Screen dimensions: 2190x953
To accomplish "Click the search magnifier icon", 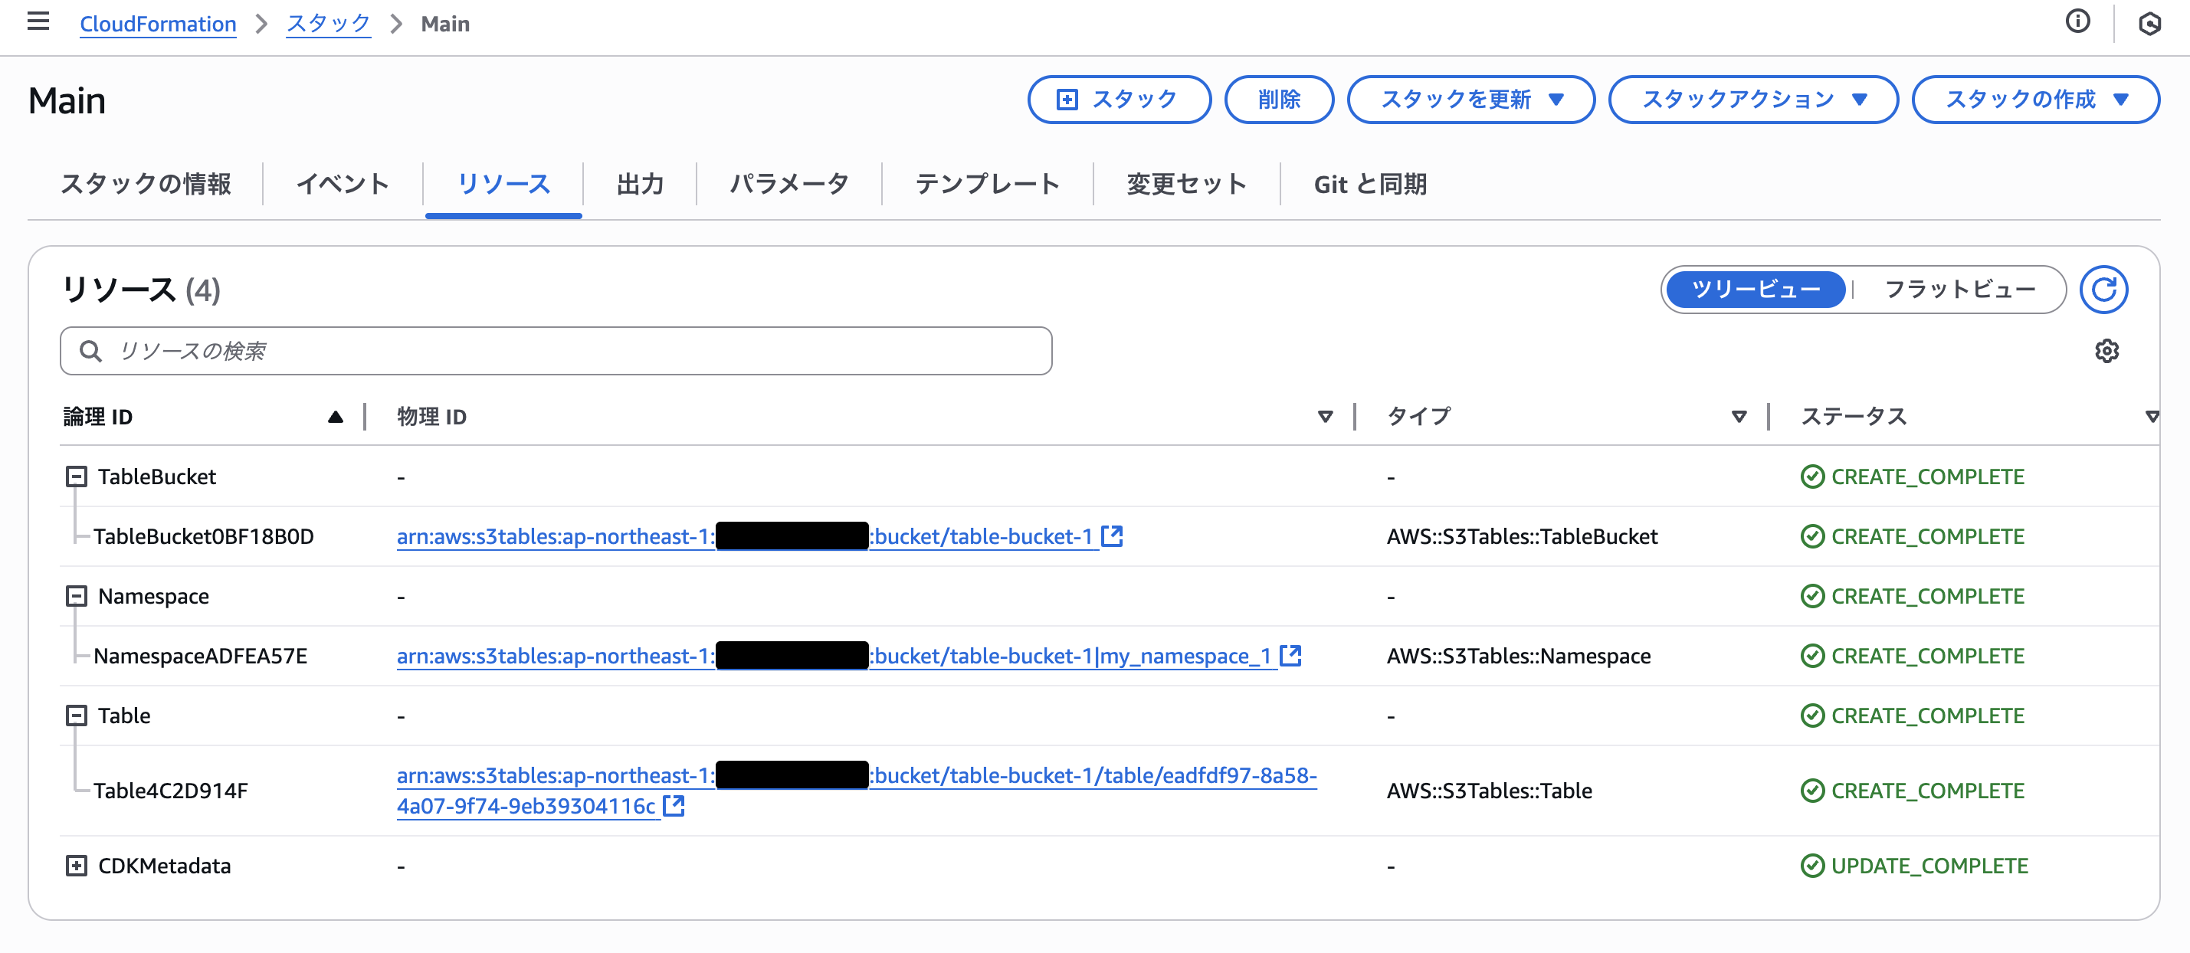I will (x=90, y=350).
